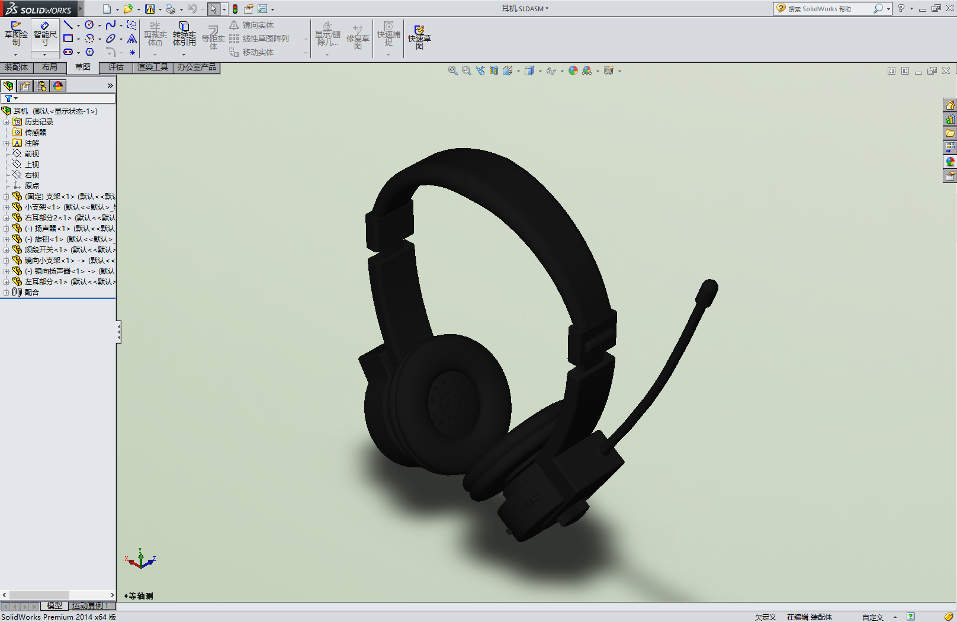Click the Open file folder icon
The height and width of the screenshot is (622, 957).
128,9
